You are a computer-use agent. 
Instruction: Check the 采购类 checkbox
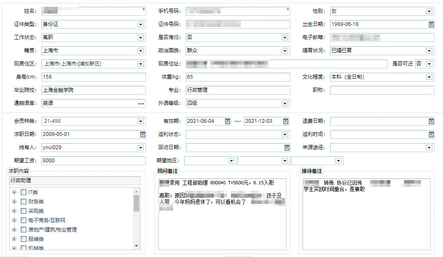(x=24, y=211)
